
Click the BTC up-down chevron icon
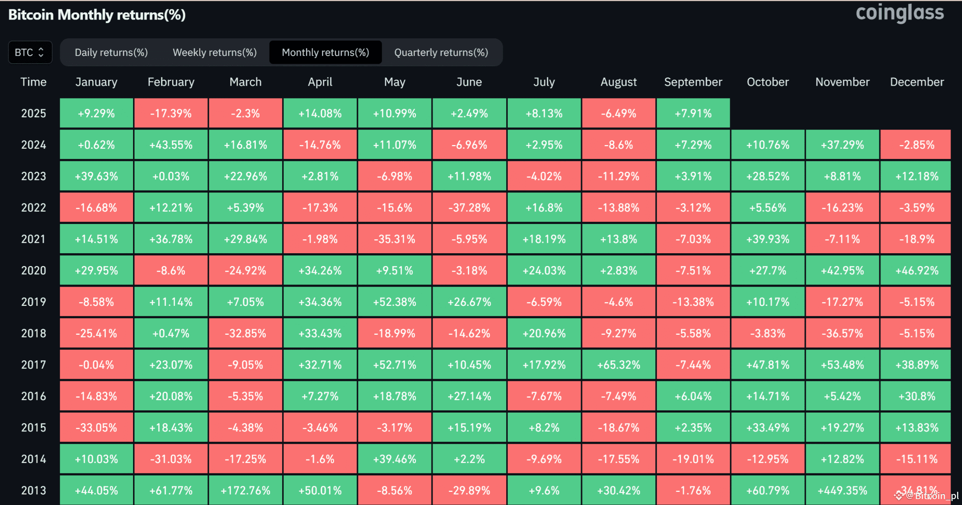(41, 52)
